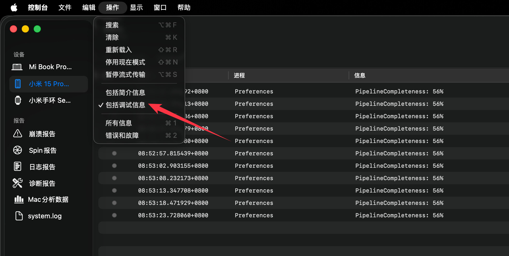Open the 显示 menu
Image resolution: width=509 pixels, height=256 pixels.
[136, 7]
